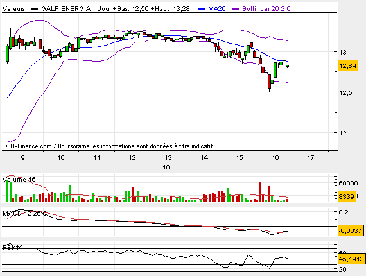Click date label 14 on the time axis
This screenshot has height=276, width=366.
[x=204, y=158]
